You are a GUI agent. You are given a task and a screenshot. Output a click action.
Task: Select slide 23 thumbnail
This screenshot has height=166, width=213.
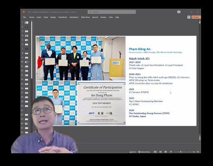coord(27,119)
